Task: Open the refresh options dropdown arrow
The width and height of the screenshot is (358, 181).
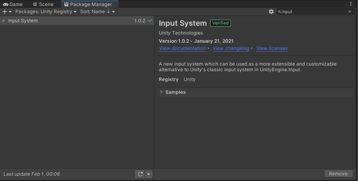Action: [x=148, y=174]
